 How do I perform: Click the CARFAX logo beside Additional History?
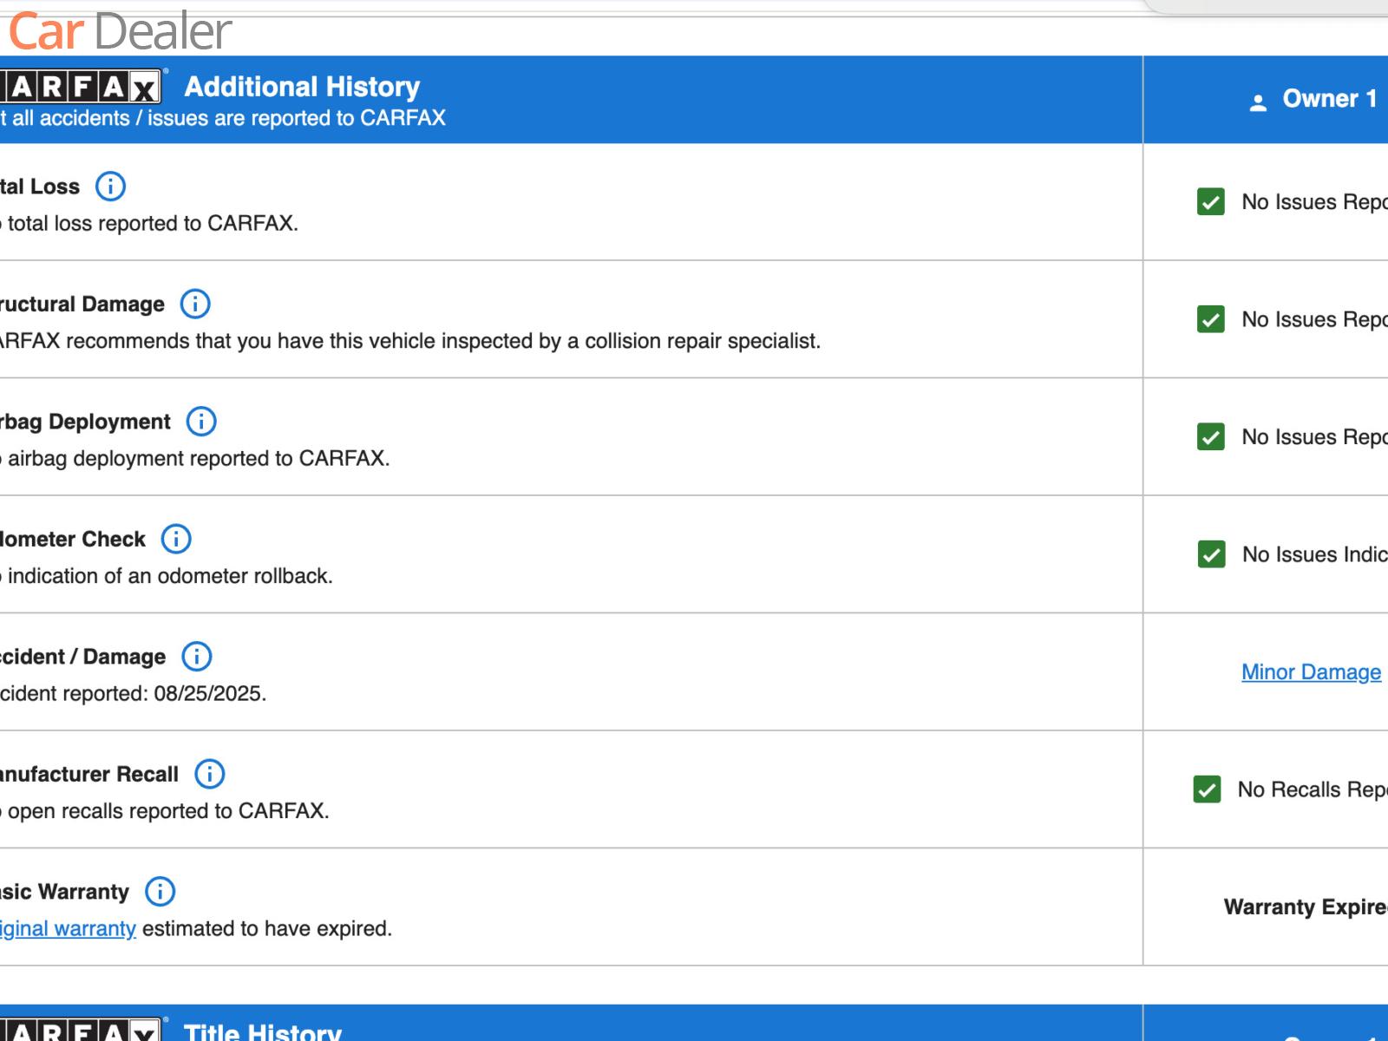point(80,87)
